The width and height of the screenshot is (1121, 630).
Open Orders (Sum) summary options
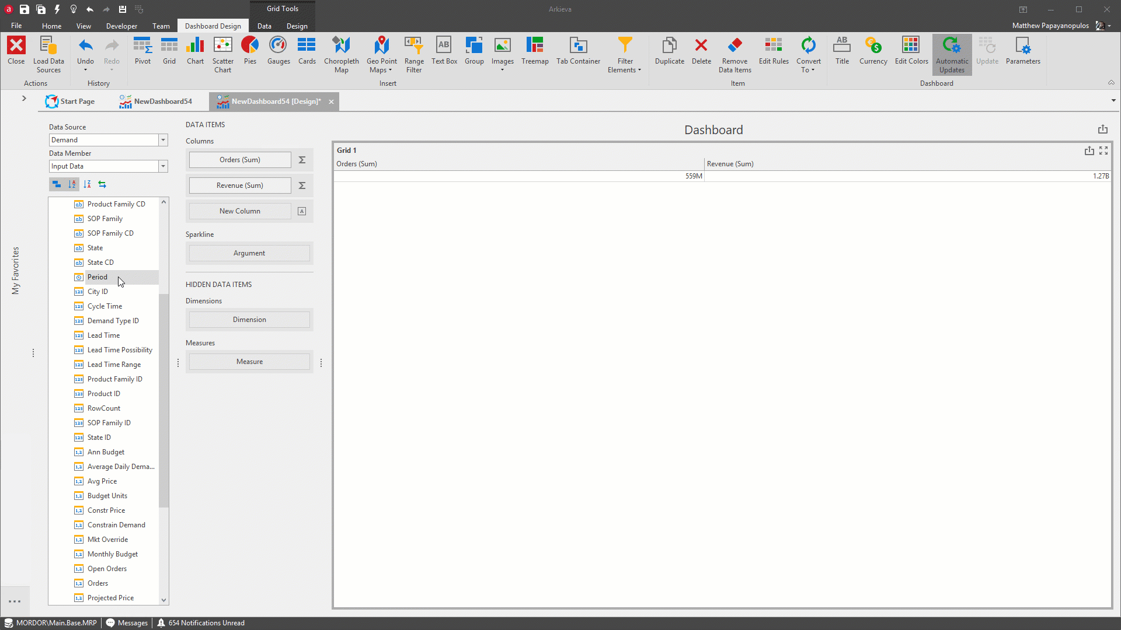tap(302, 160)
